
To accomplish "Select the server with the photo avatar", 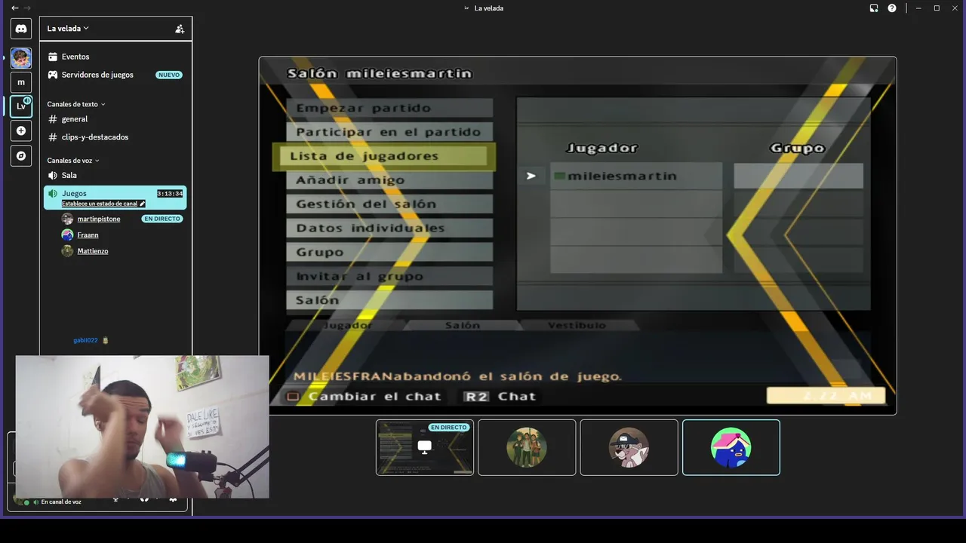I will (x=21, y=58).
